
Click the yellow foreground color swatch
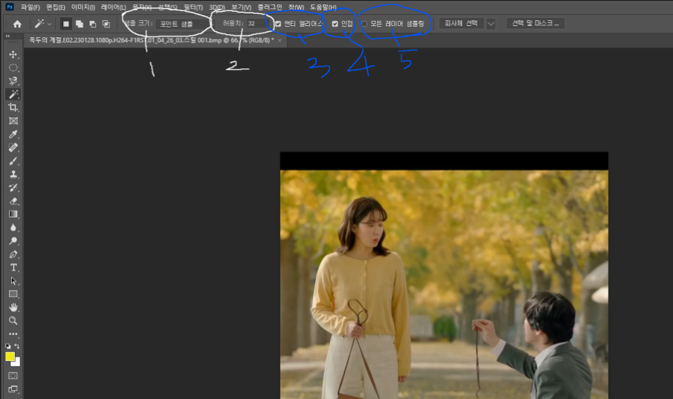tap(10, 356)
